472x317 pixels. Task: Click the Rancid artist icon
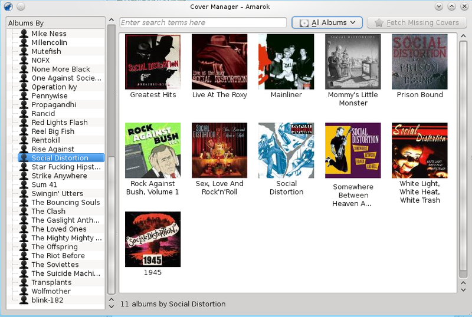[x=24, y=114]
